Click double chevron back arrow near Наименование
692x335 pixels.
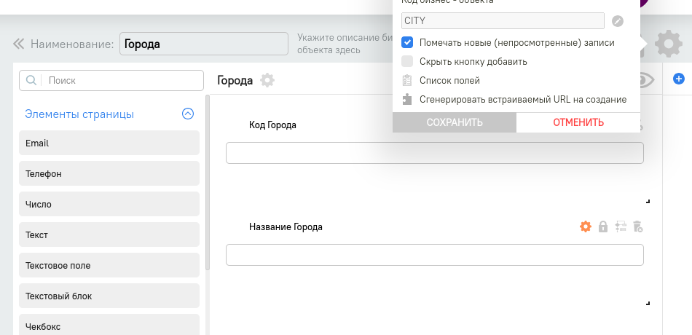point(19,44)
